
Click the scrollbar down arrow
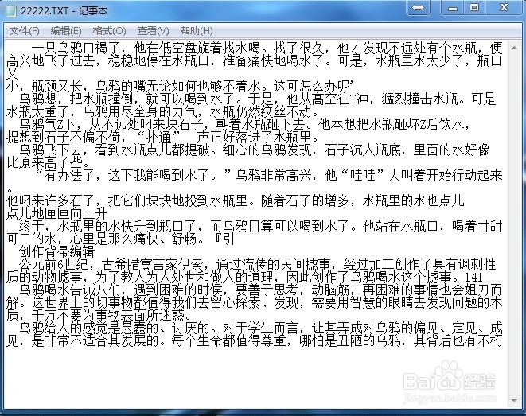514,401
